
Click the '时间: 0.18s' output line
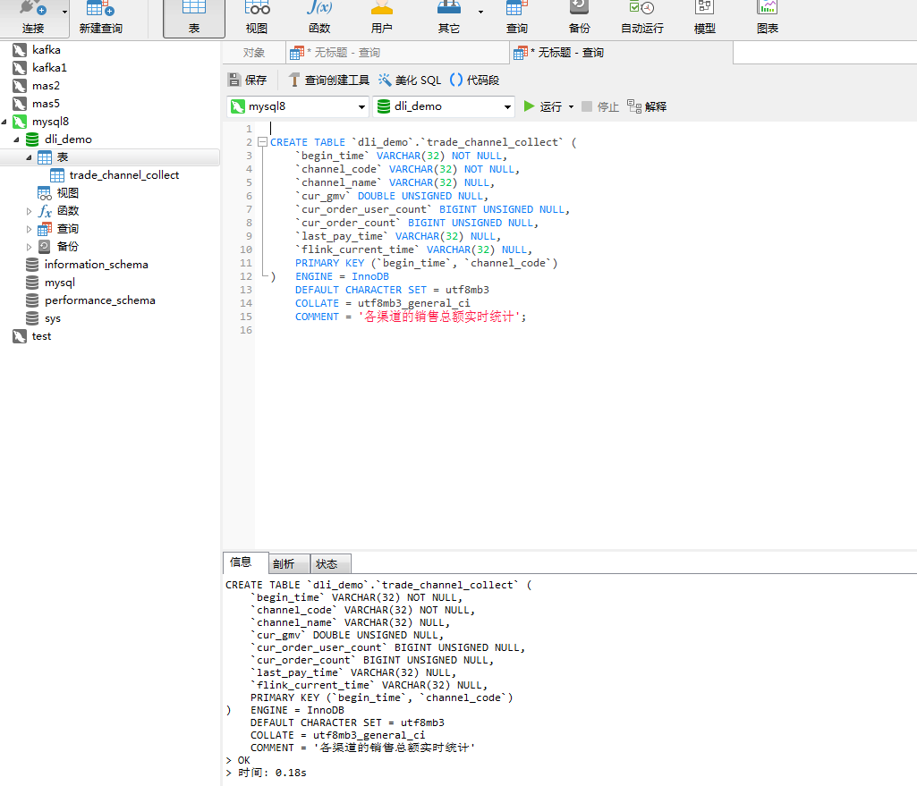(266, 773)
